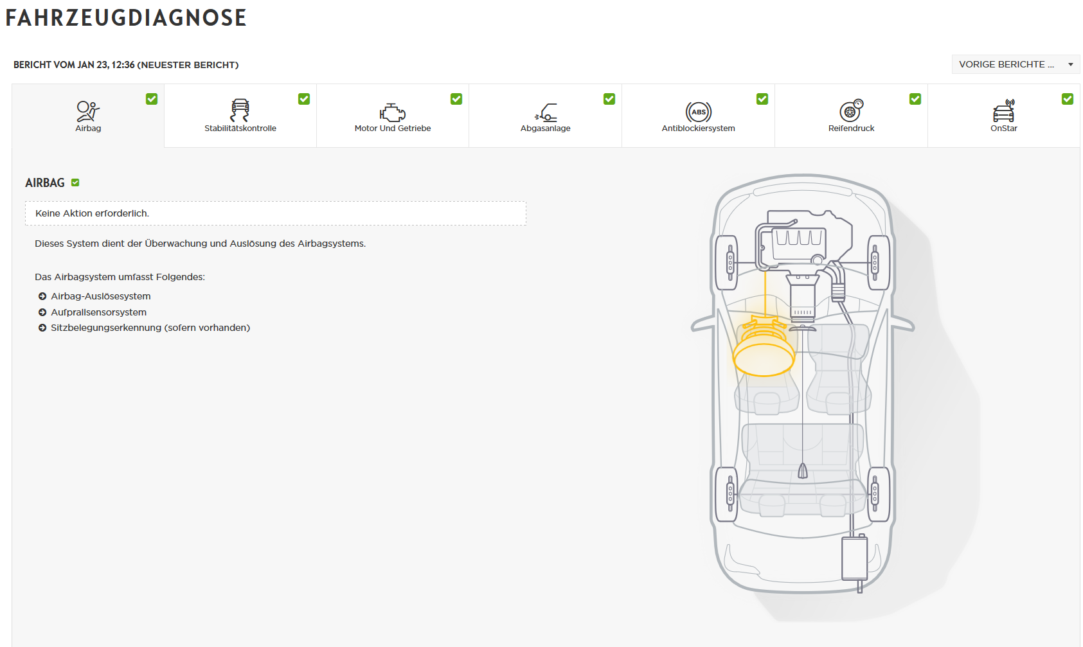Switch to the Abgasanlage tab label
This screenshot has height=647, width=1083.
click(x=546, y=129)
